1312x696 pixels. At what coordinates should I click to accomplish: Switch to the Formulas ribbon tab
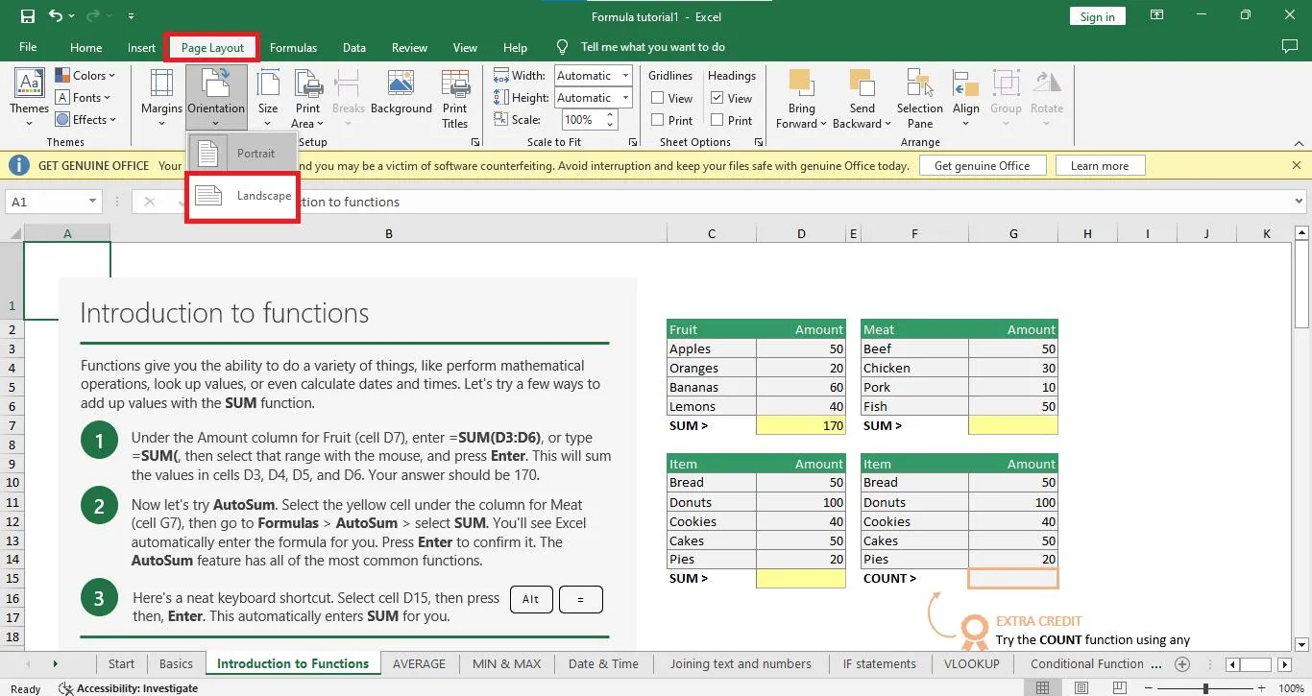(293, 46)
